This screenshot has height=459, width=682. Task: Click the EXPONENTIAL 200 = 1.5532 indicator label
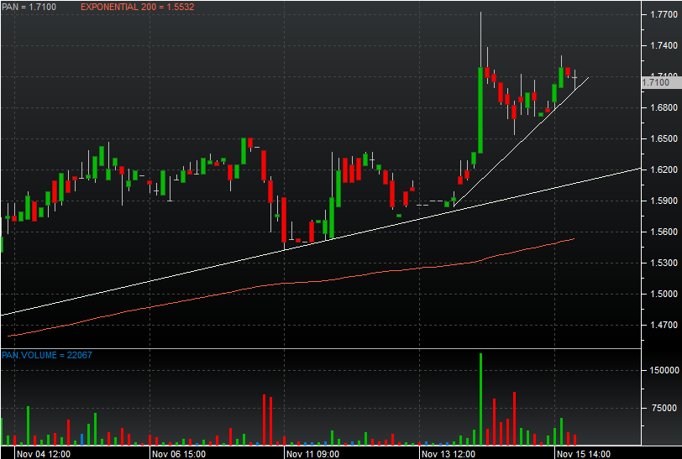pos(138,7)
